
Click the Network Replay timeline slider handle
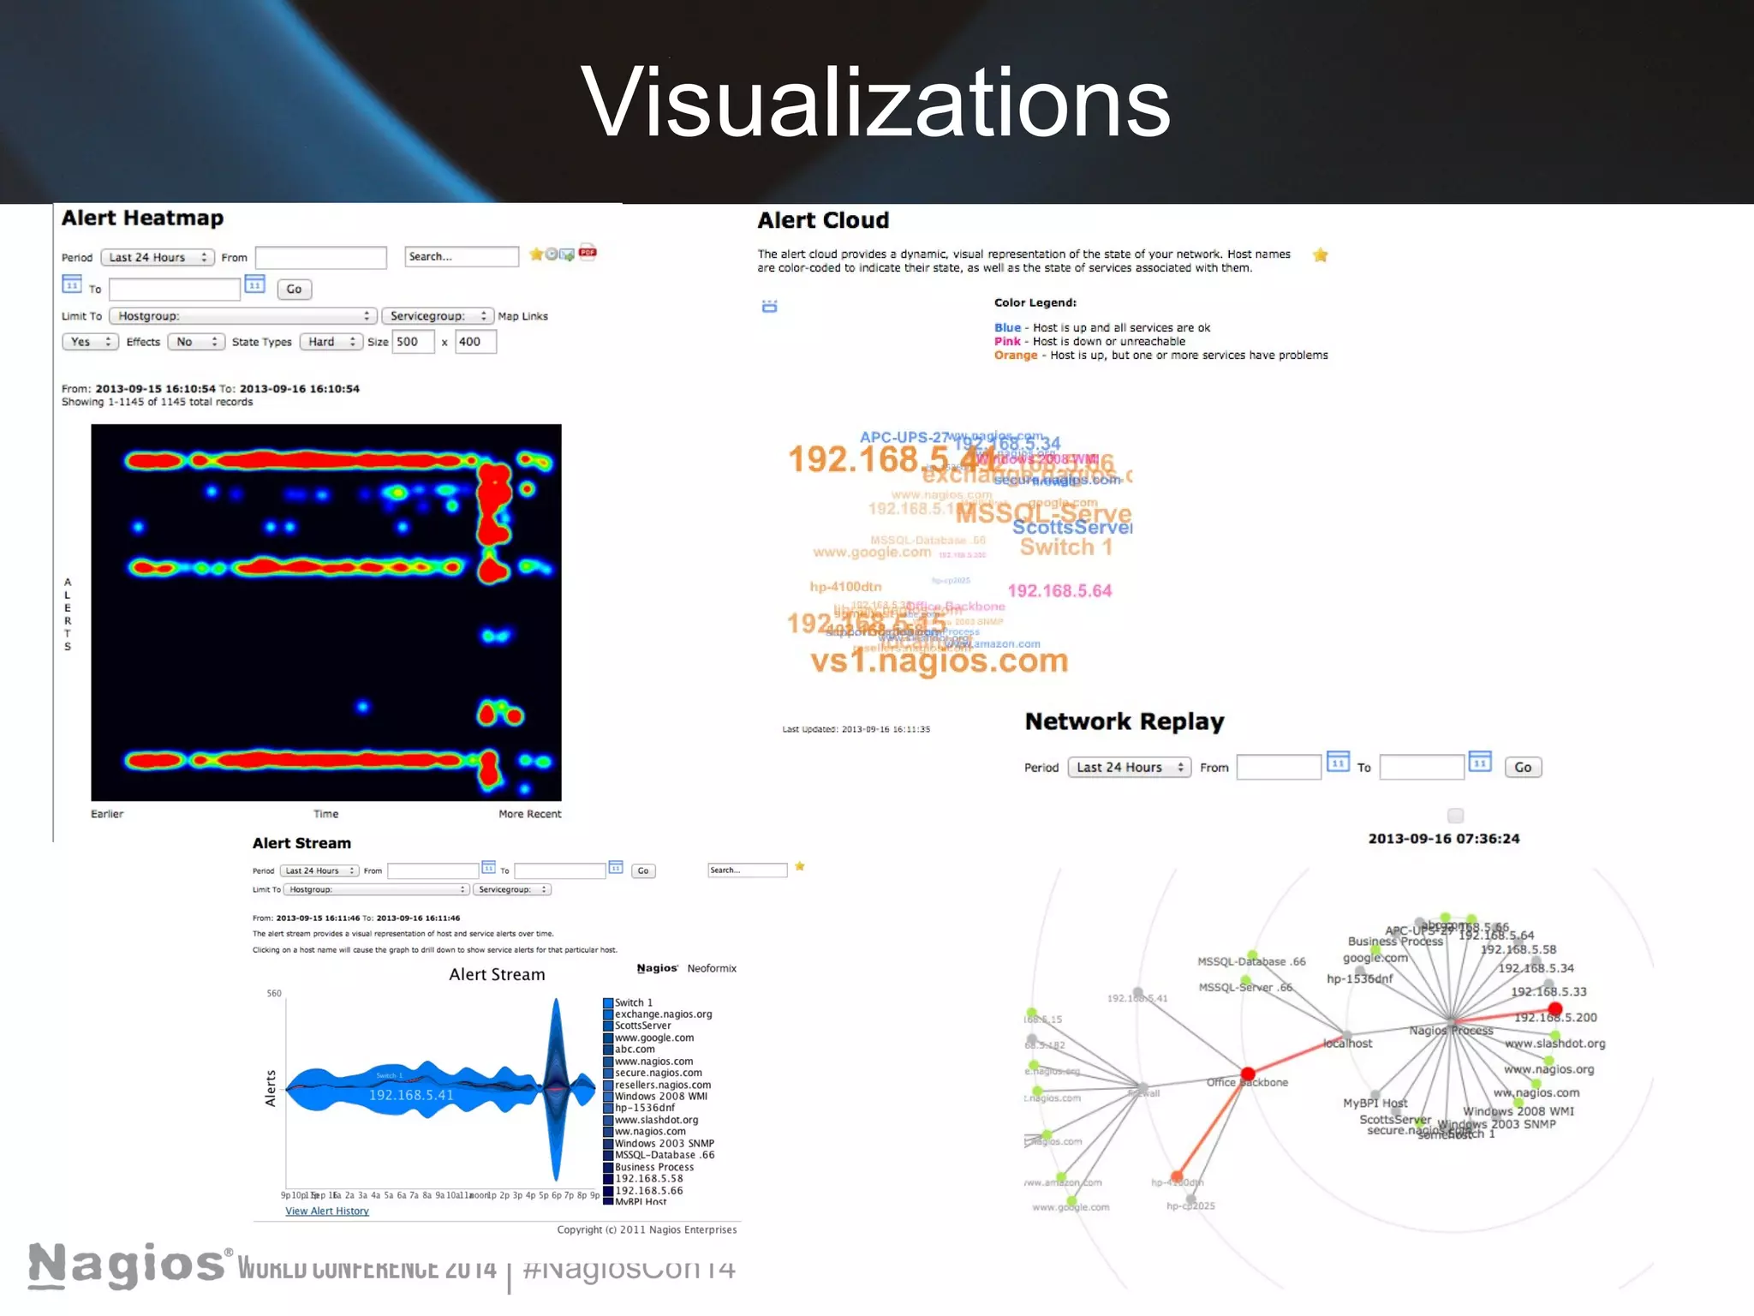(x=1455, y=816)
